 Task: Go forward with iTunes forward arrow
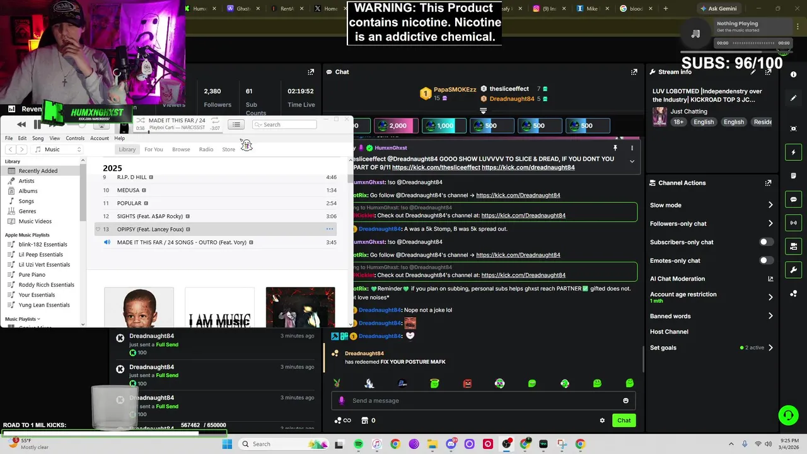(22, 149)
